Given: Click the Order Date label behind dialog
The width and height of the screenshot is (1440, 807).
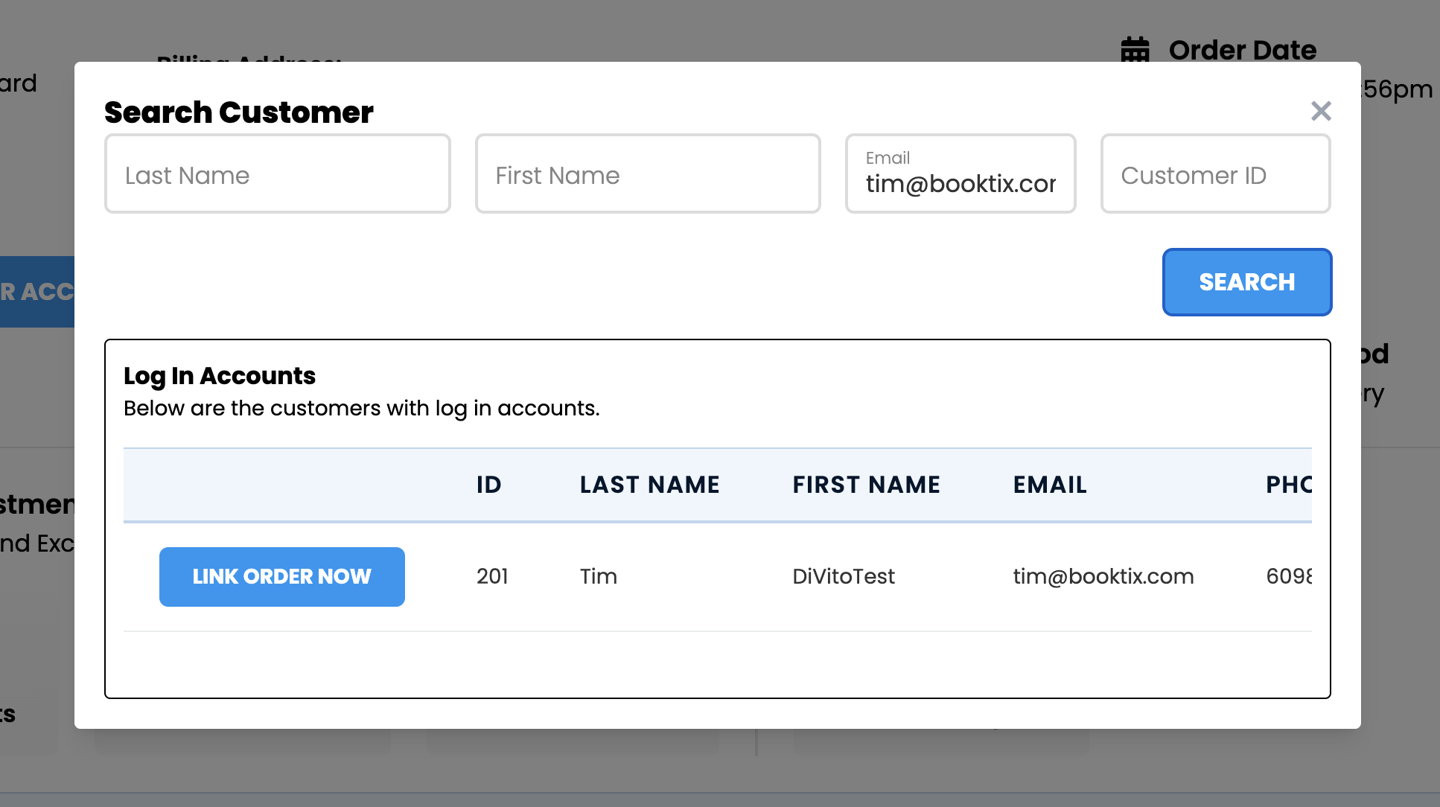Looking at the screenshot, I should coord(1243,50).
